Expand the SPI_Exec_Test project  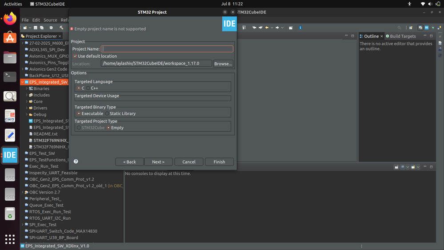click(x=23, y=225)
